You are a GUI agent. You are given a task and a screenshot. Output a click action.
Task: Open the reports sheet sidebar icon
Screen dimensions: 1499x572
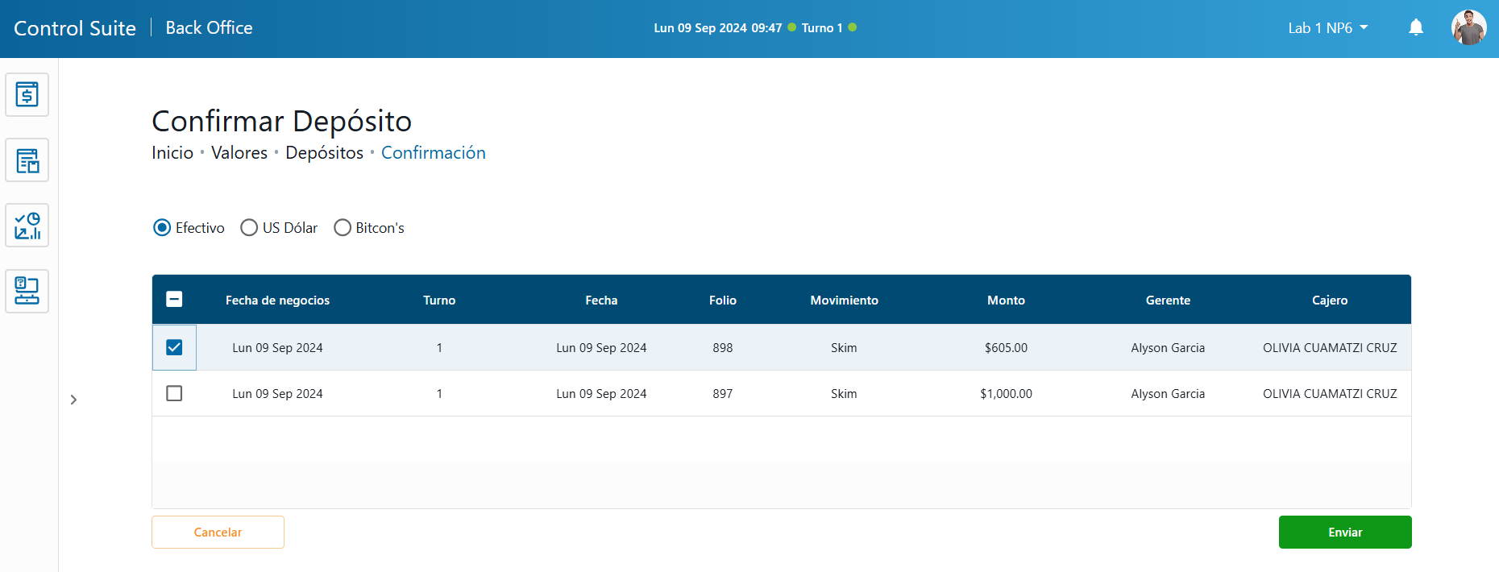point(27,161)
